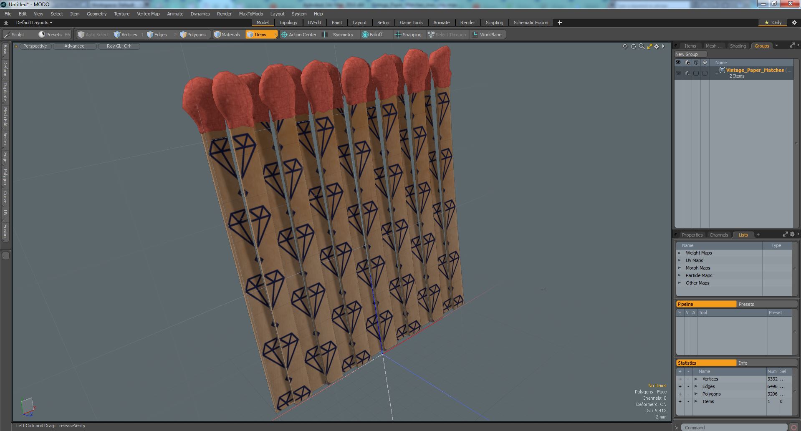Toggle Auto Select mode

(x=94, y=35)
